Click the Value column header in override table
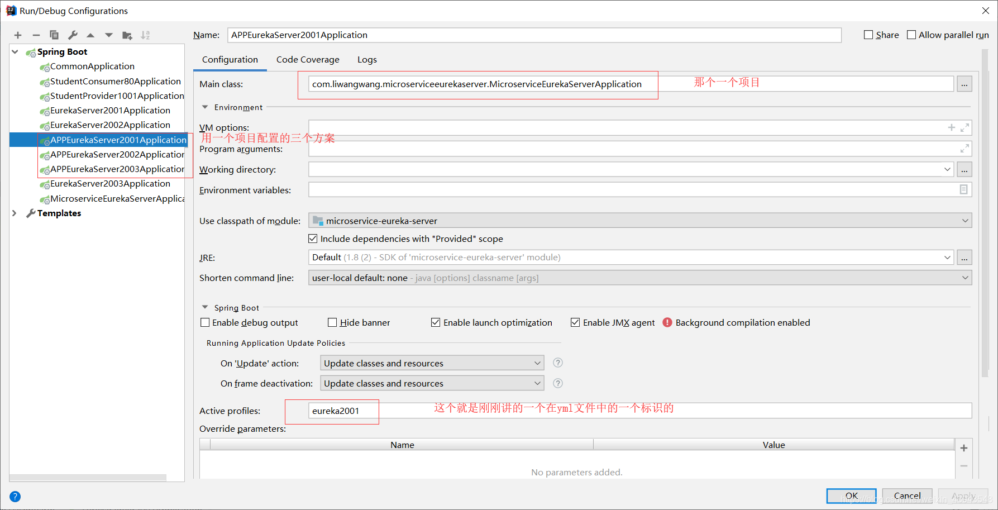Screen dimensions: 998x510 pyautogui.click(x=774, y=445)
